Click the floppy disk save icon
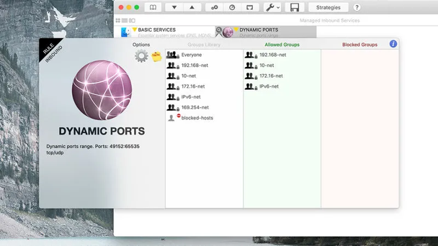The image size is (438, 246). (x=295, y=8)
